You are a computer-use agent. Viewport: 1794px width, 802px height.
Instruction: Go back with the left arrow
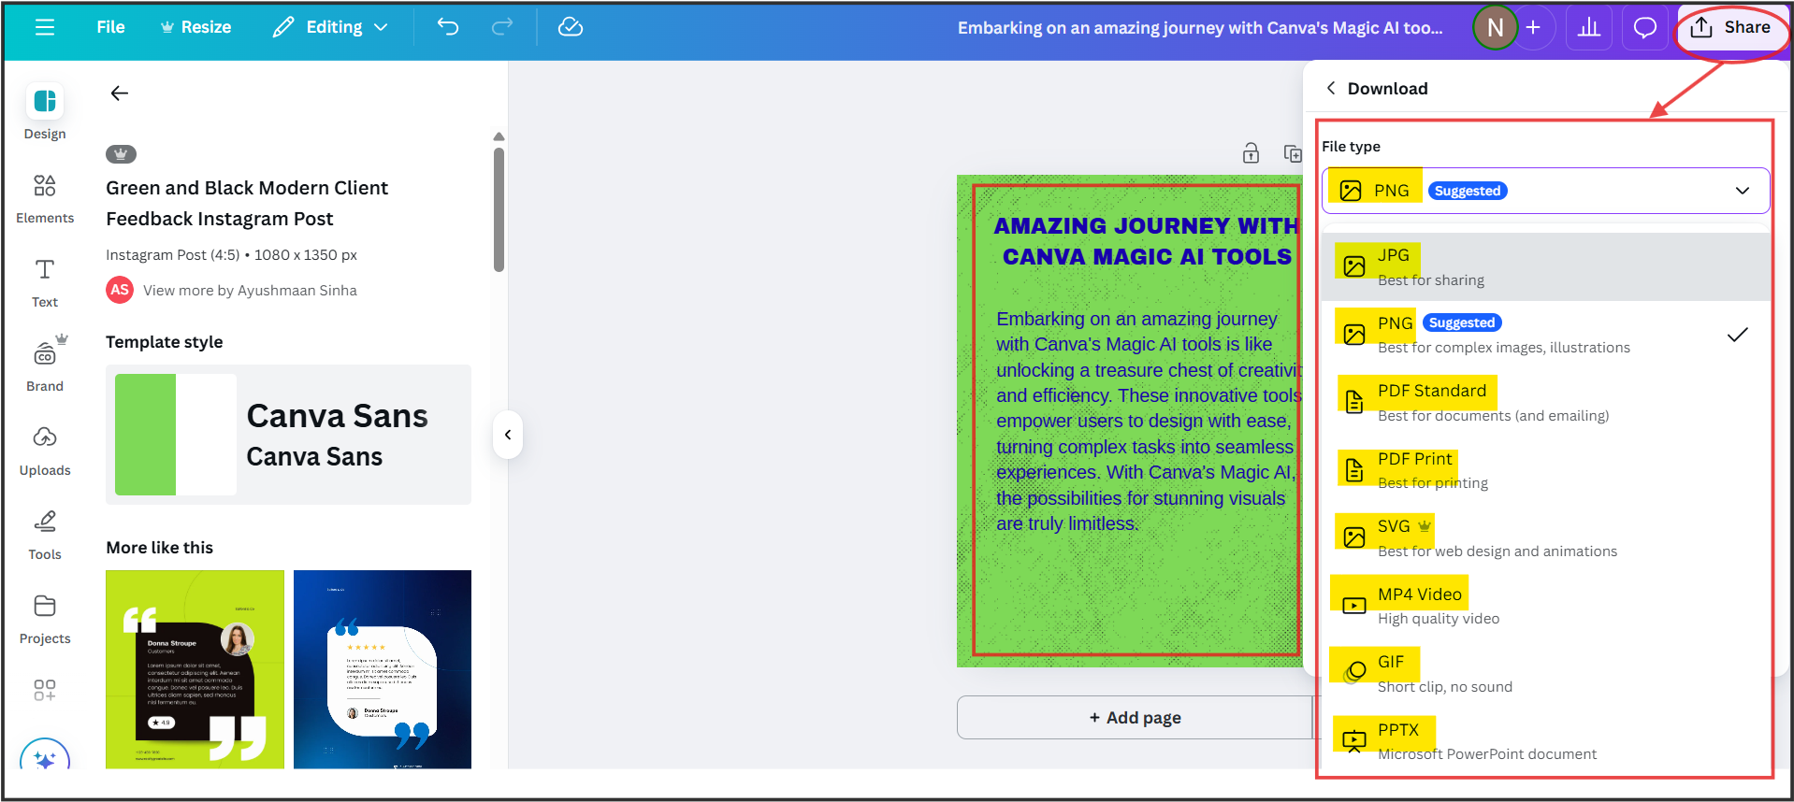pos(119,93)
